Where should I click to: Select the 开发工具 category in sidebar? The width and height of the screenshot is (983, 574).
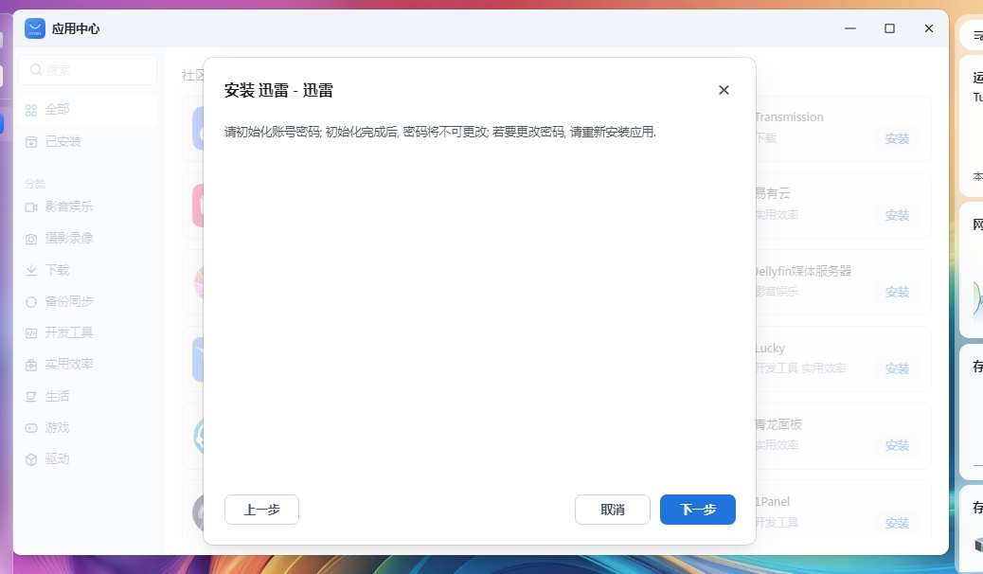88,333
